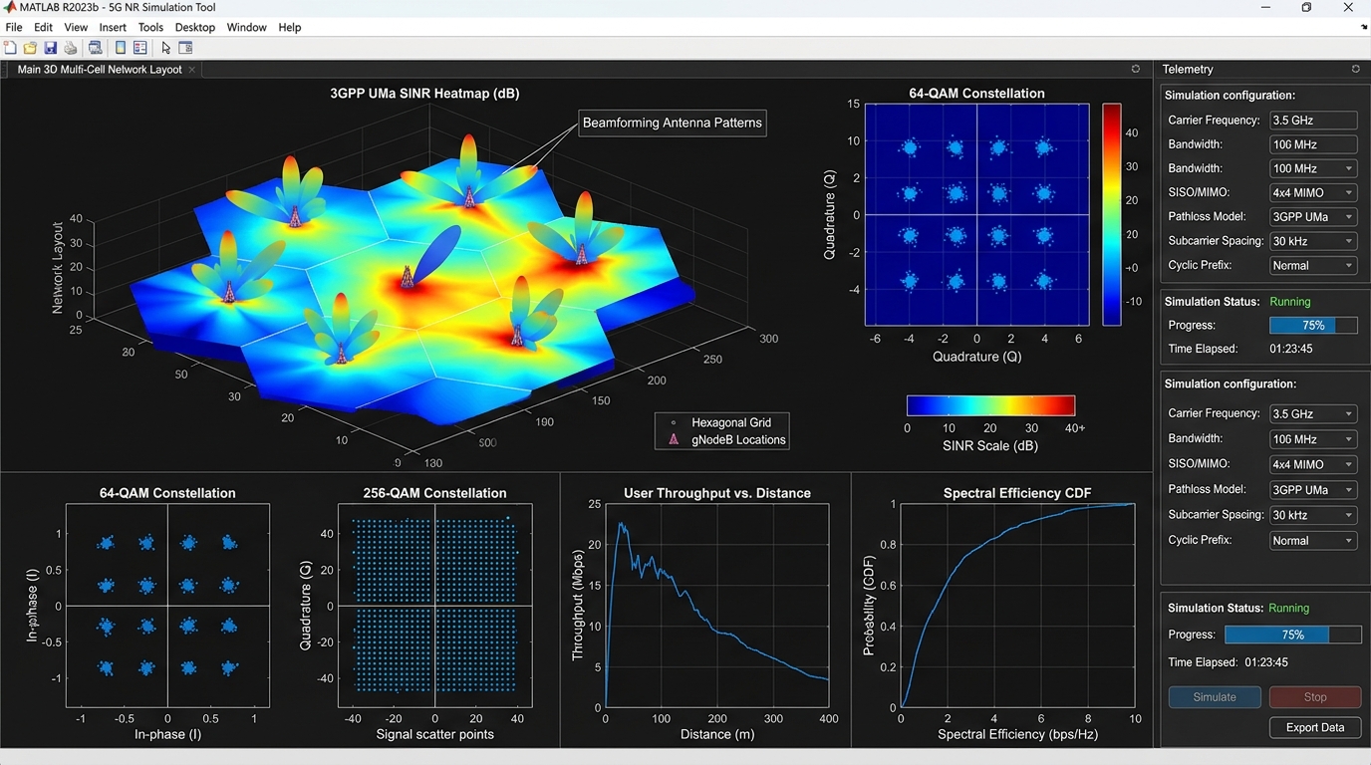Image resolution: width=1371 pixels, height=765 pixels.
Task: Open the Property Inspector toolbar icon
Action: tap(185, 48)
